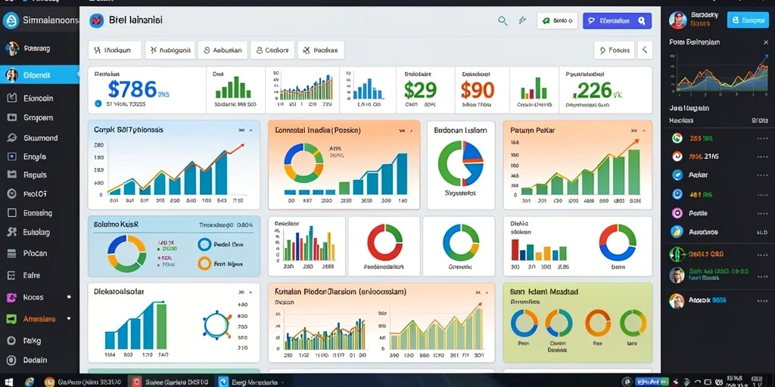The width and height of the screenshot is (775, 387).
Task: Click the magnifying glass search icon in header
Action: coord(503,20)
